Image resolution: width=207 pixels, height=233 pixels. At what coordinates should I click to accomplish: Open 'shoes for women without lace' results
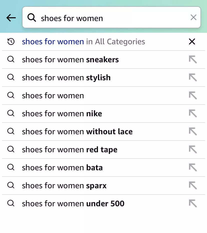(x=77, y=132)
